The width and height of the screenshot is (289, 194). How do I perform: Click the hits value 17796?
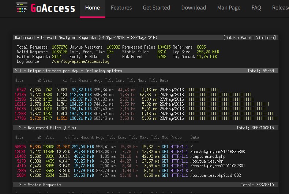20,118
